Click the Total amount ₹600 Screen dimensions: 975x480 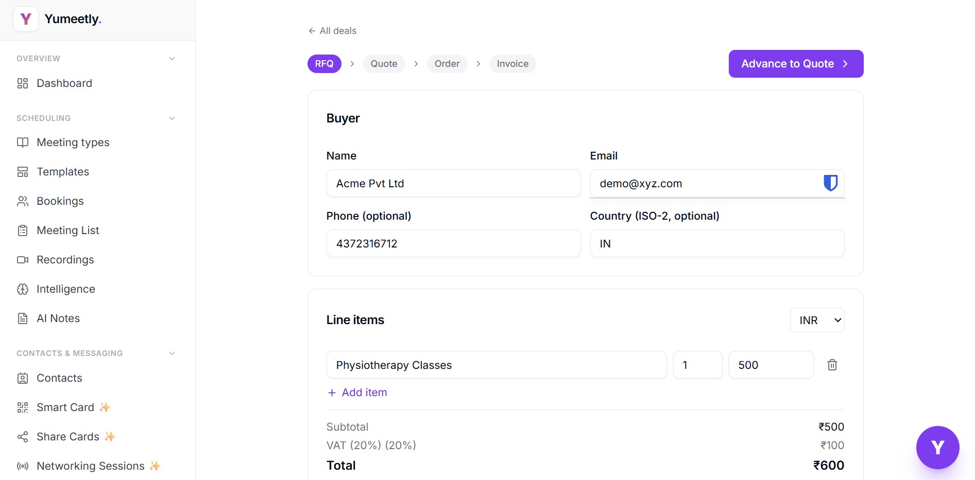pyautogui.click(x=828, y=466)
